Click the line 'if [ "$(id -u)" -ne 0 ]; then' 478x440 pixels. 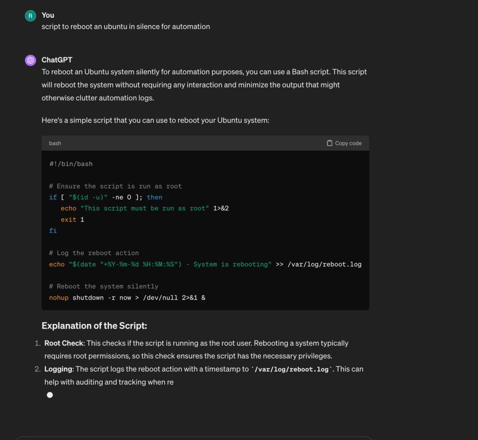click(x=106, y=197)
